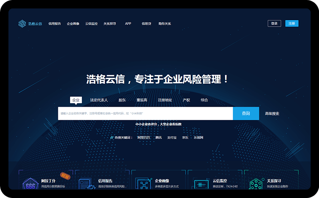Click the 中小企业查评分 tagline text
This screenshot has height=198, width=319.
coord(158,124)
